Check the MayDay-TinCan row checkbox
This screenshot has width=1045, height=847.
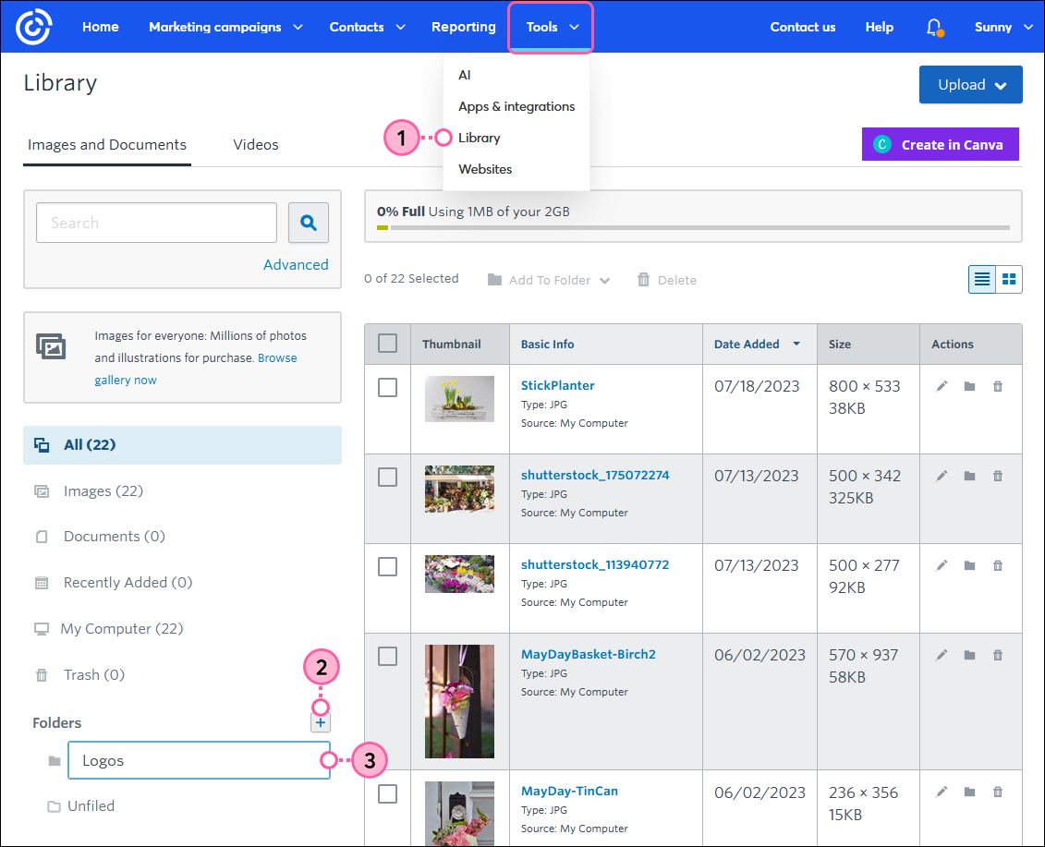[x=387, y=793]
